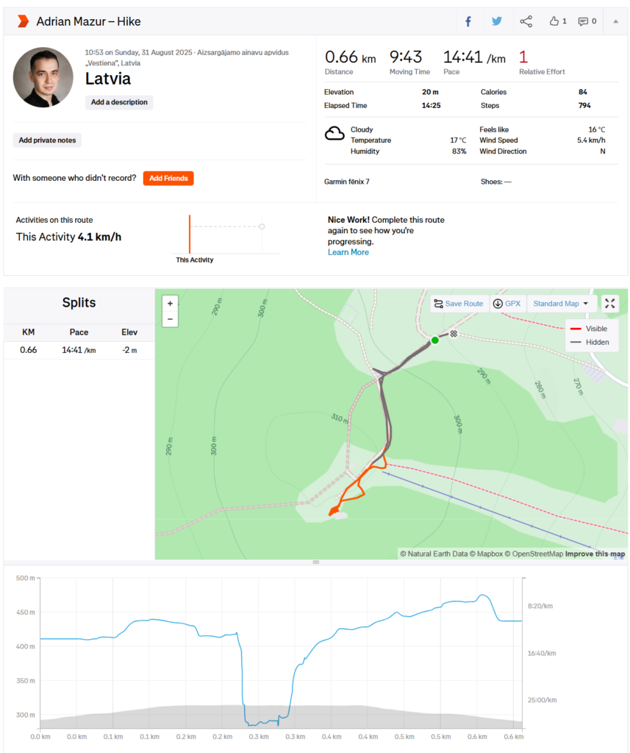Click Add a description
630x753 pixels.
coord(119,102)
